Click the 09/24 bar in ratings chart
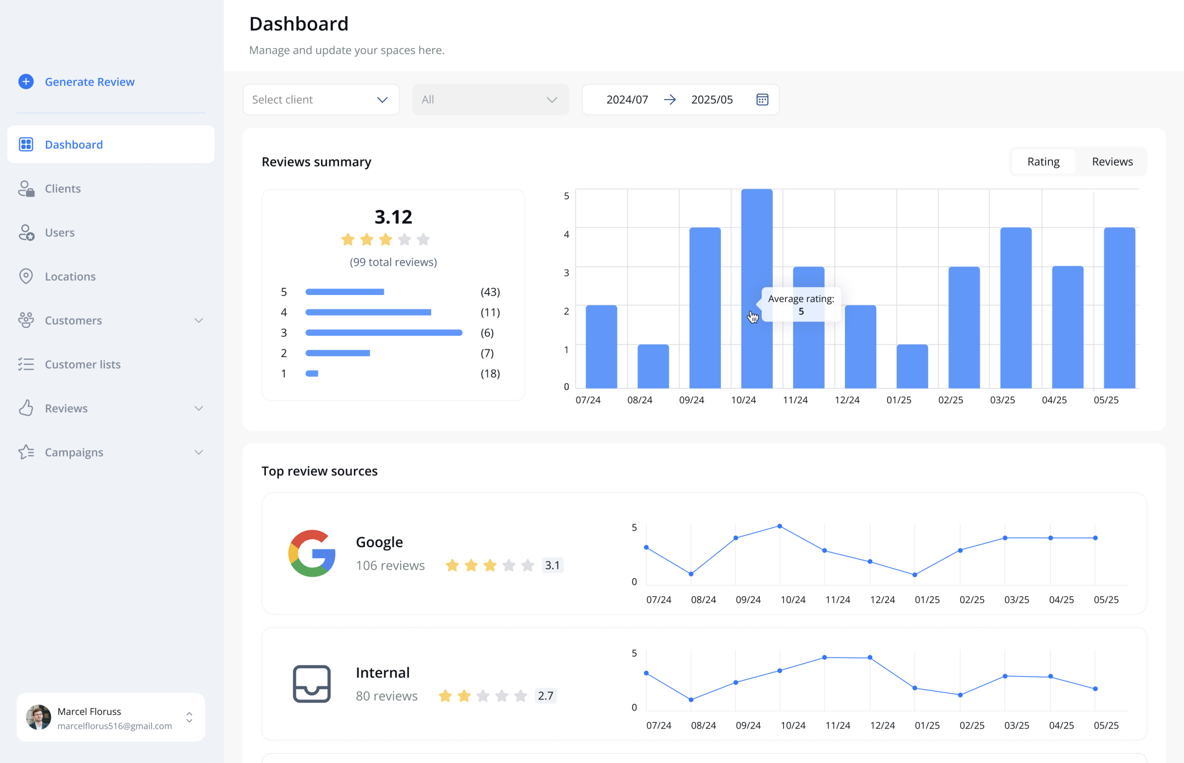The image size is (1184, 763). pyautogui.click(x=705, y=308)
